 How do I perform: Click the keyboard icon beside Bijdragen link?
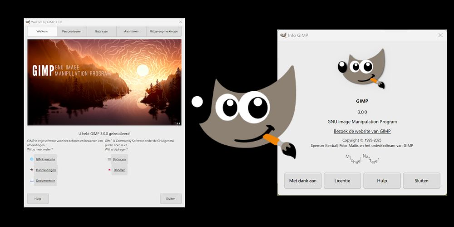coord(109,159)
